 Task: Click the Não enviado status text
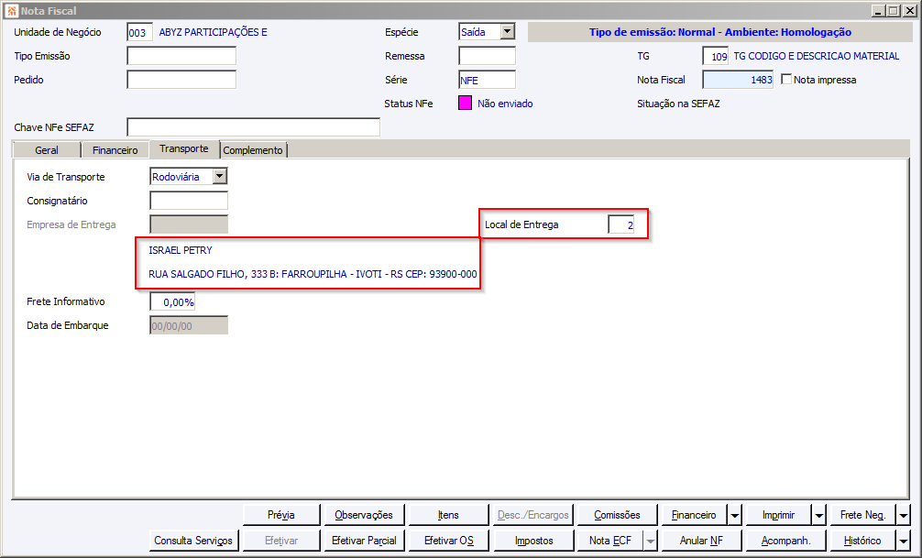(505, 104)
